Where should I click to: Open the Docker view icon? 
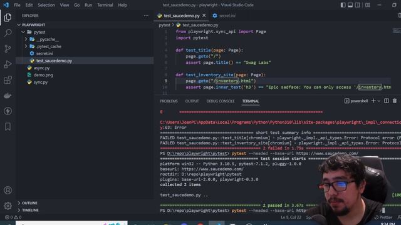click(x=8, y=96)
